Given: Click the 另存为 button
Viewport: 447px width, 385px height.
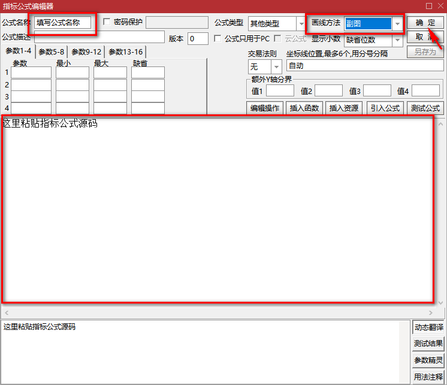Looking at the screenshot, I should (x=425, y=52).
